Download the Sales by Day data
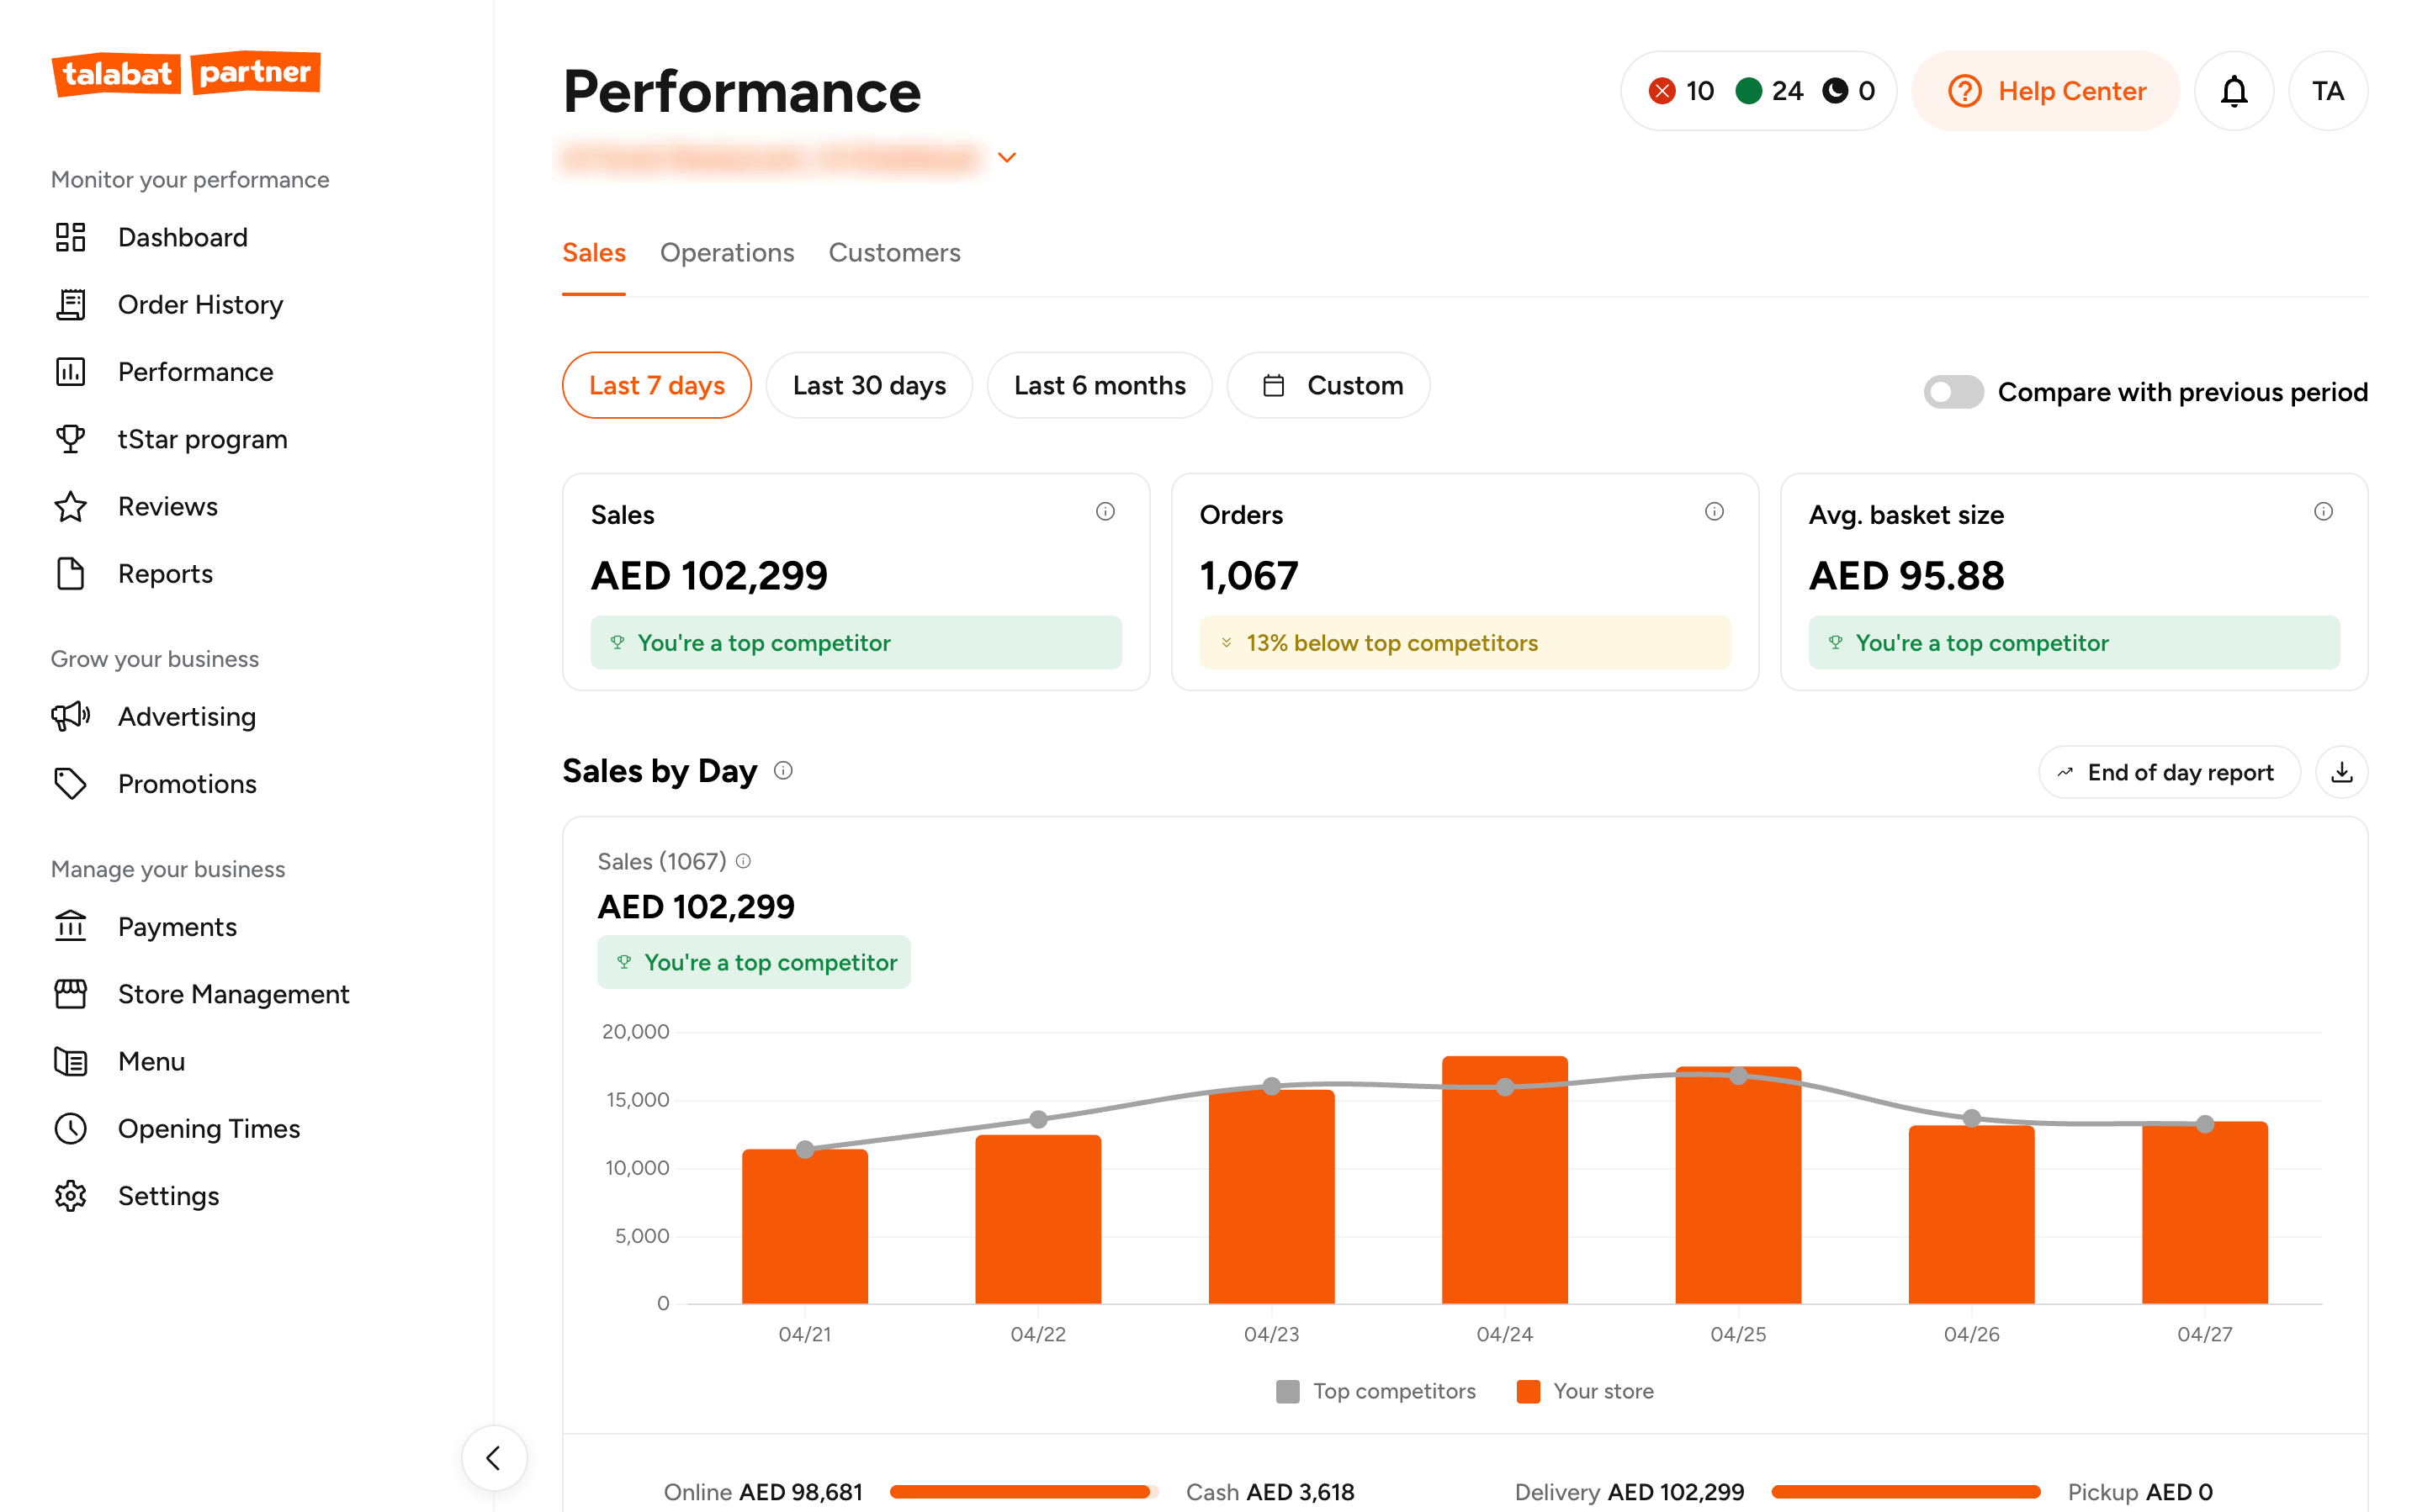Viewport: 2433px width, 1512px height. click(2342, 772)
